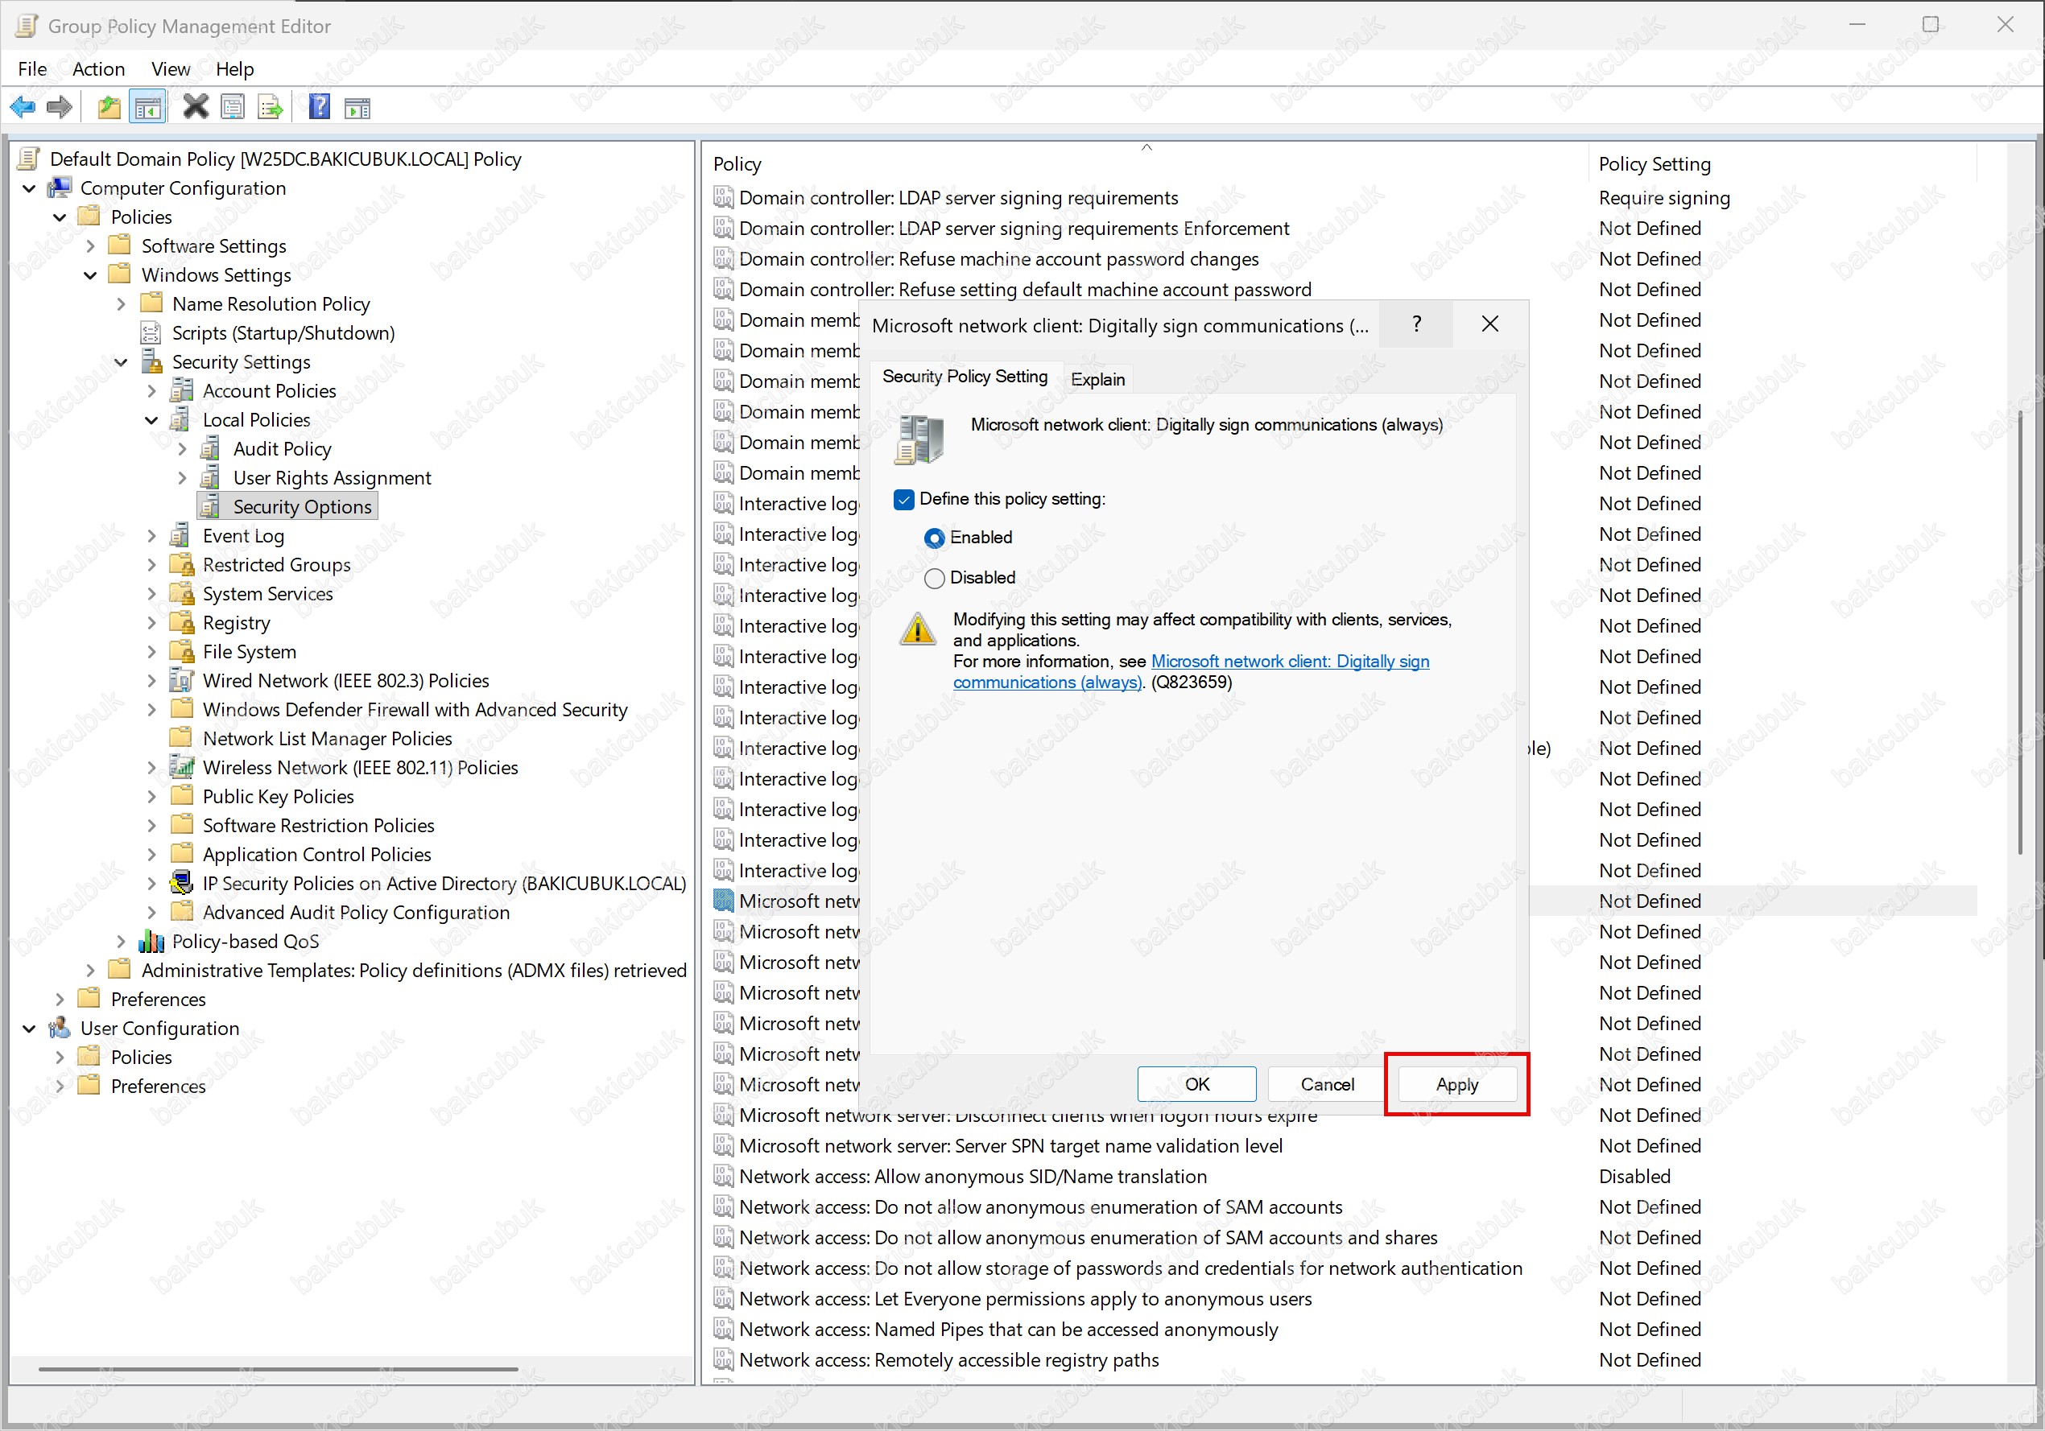The height and width of the screenshot is (1431, 2045).
Task: Collapse the User Configuration node
Action: point(30,1029)
